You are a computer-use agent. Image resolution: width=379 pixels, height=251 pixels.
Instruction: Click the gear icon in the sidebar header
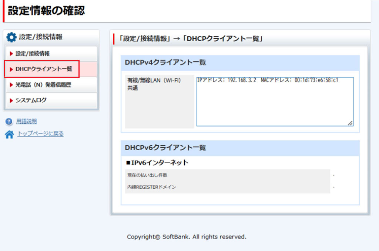click(12, 37)
